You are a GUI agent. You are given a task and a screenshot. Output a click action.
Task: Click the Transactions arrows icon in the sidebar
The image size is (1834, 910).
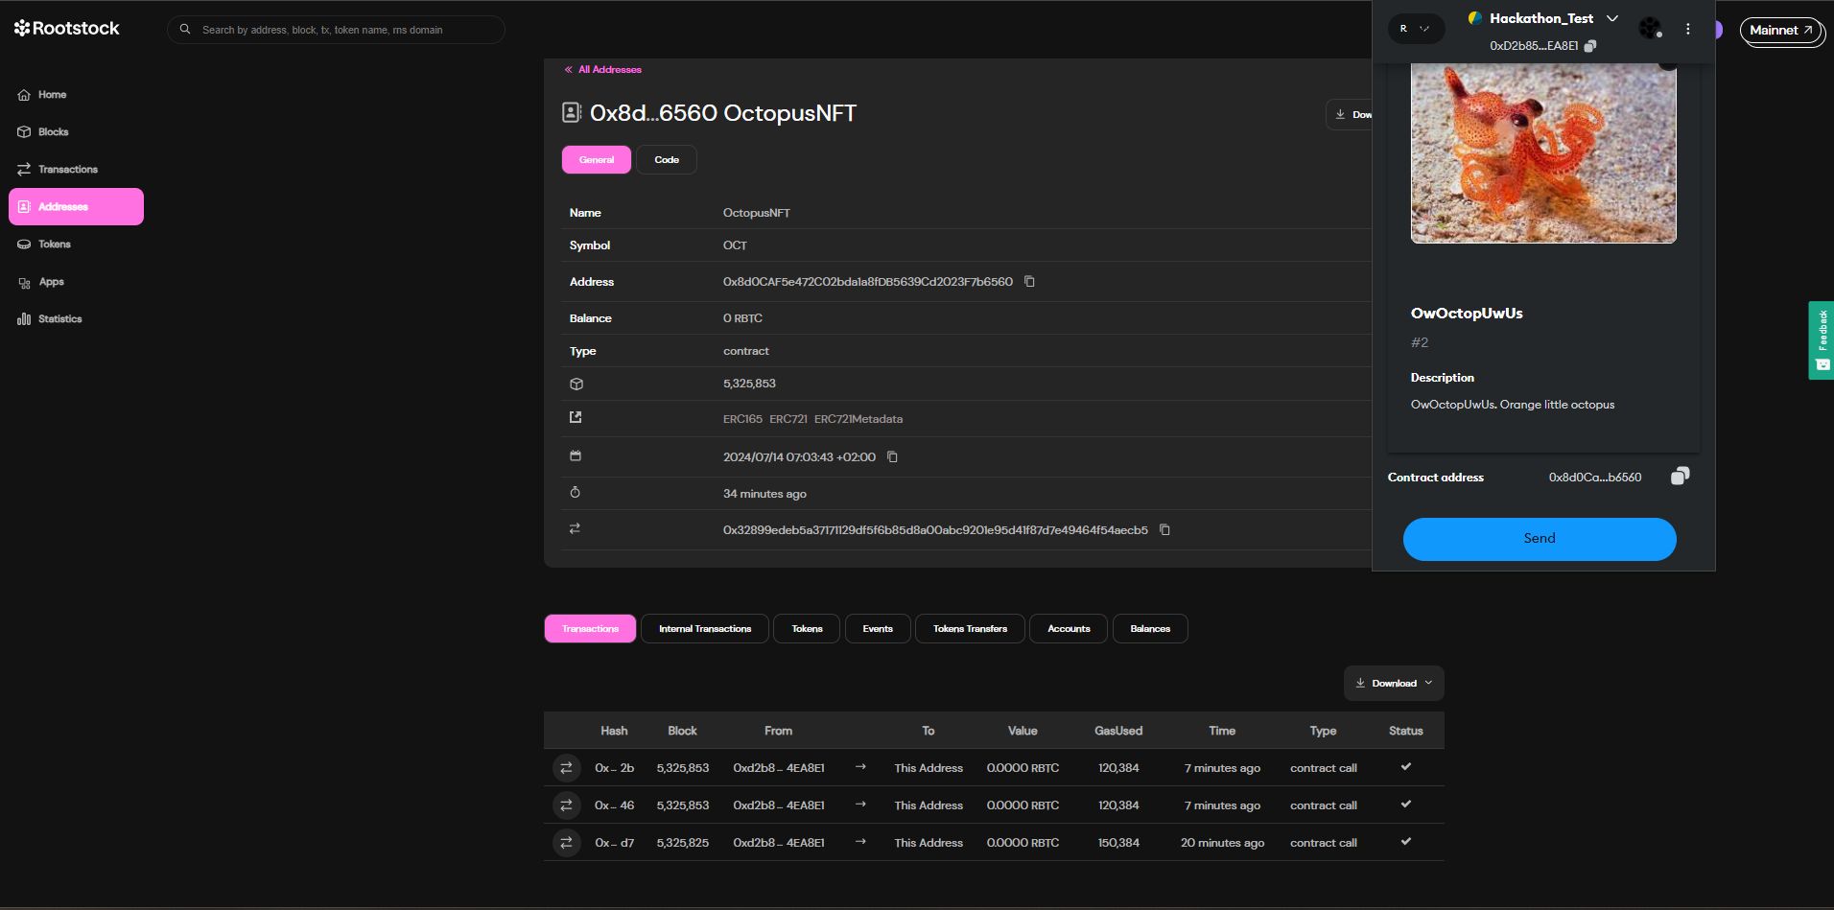click(x=24, y=170)
